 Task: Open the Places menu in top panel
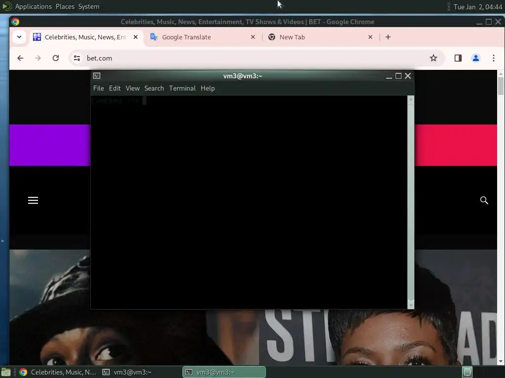tap(65, 6)
